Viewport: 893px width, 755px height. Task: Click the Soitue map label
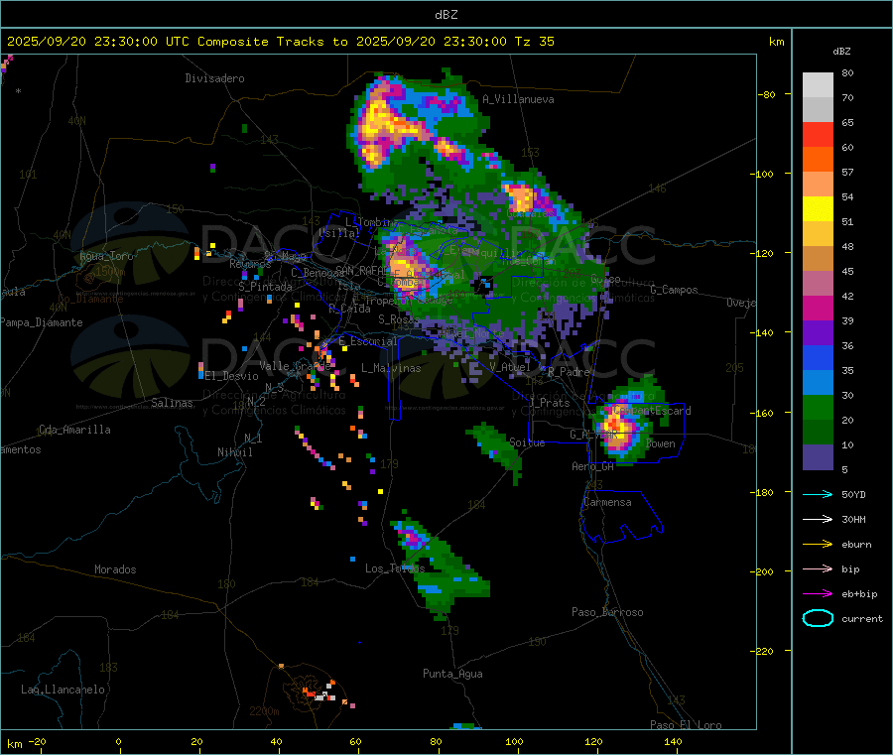[527, 442]
